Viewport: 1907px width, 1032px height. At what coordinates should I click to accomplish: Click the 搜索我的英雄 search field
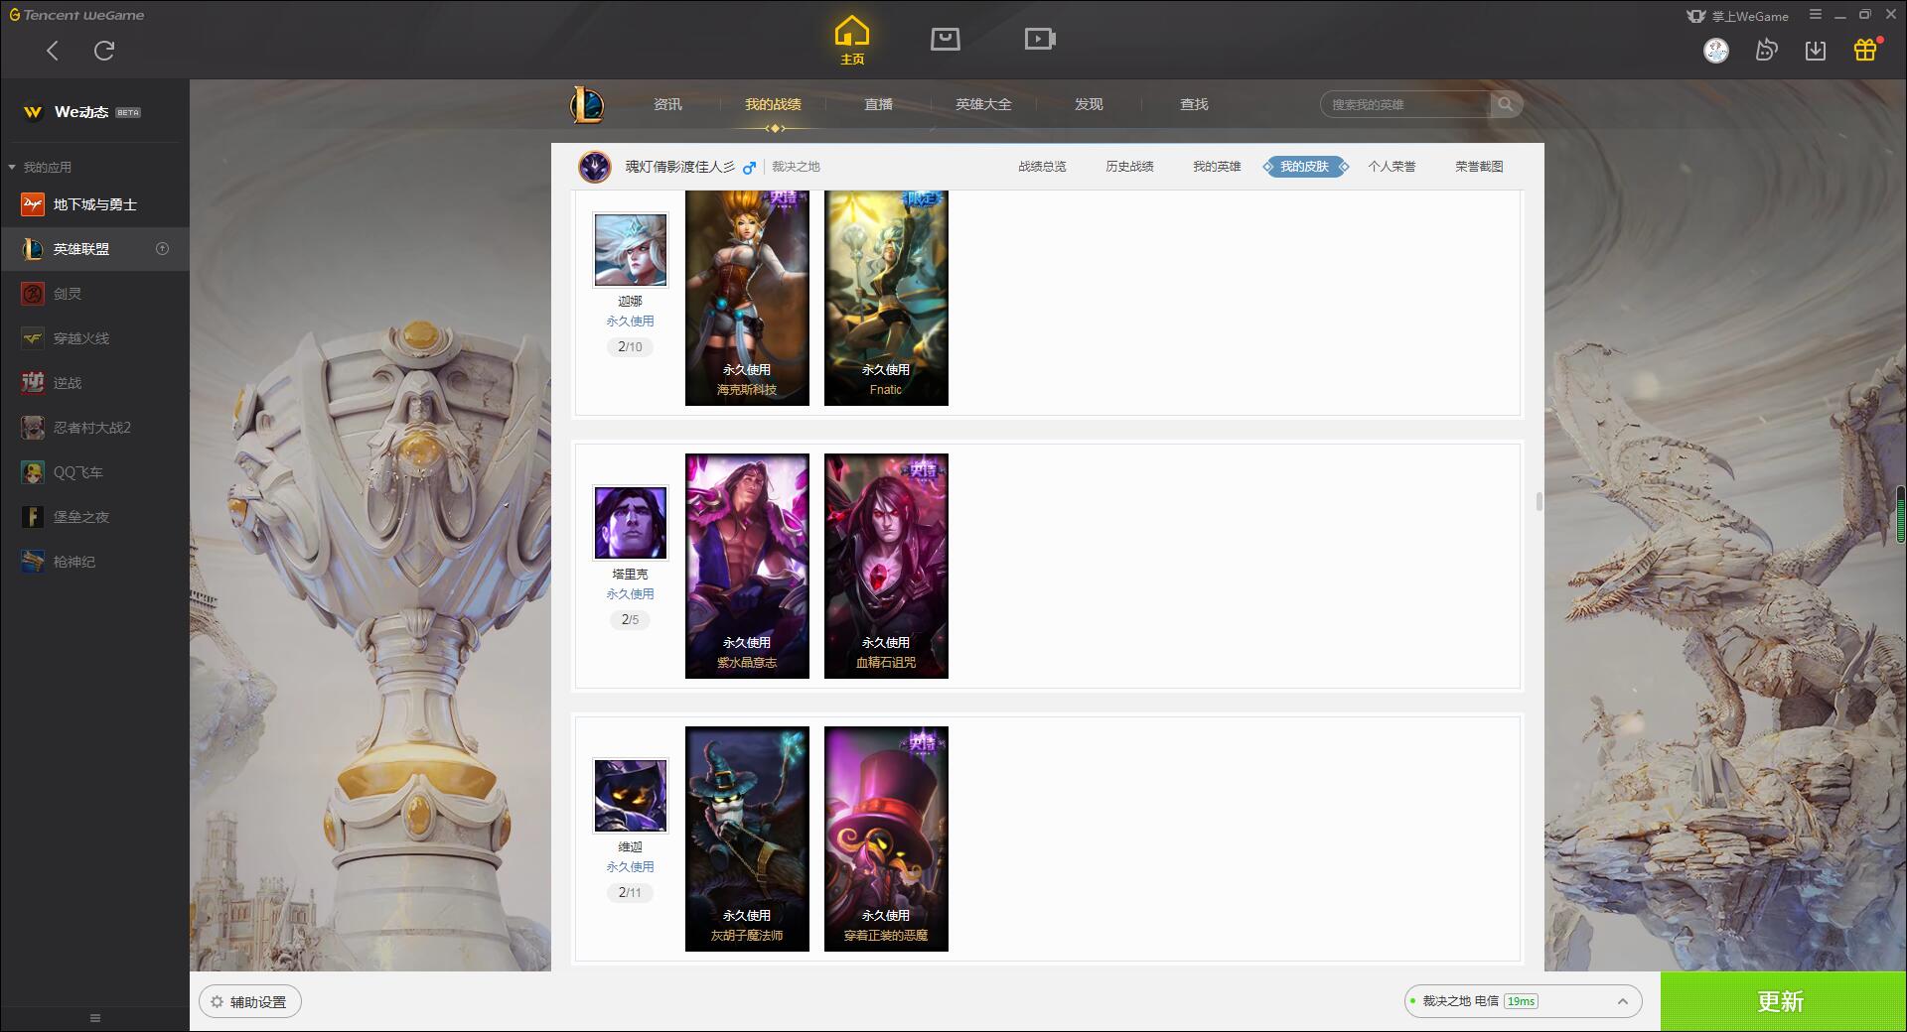(1404, 104)
